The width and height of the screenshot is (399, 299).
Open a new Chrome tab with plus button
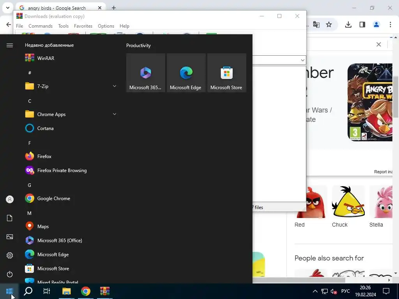(114, 8)
